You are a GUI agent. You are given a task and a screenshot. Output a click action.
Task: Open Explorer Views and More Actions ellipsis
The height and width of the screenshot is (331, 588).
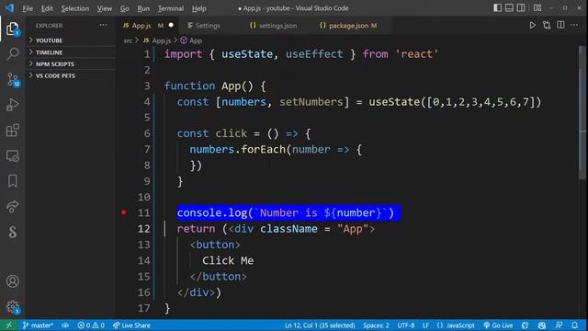pos(103,25)
